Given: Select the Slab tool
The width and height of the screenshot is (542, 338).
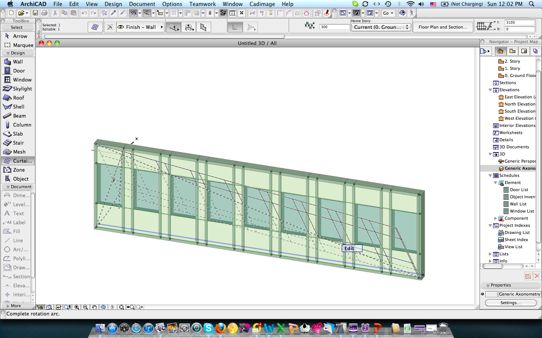Looking at the screenshot, I should coord(18,134).
